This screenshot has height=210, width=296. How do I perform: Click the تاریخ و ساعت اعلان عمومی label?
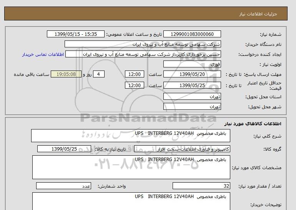point(134,34)
